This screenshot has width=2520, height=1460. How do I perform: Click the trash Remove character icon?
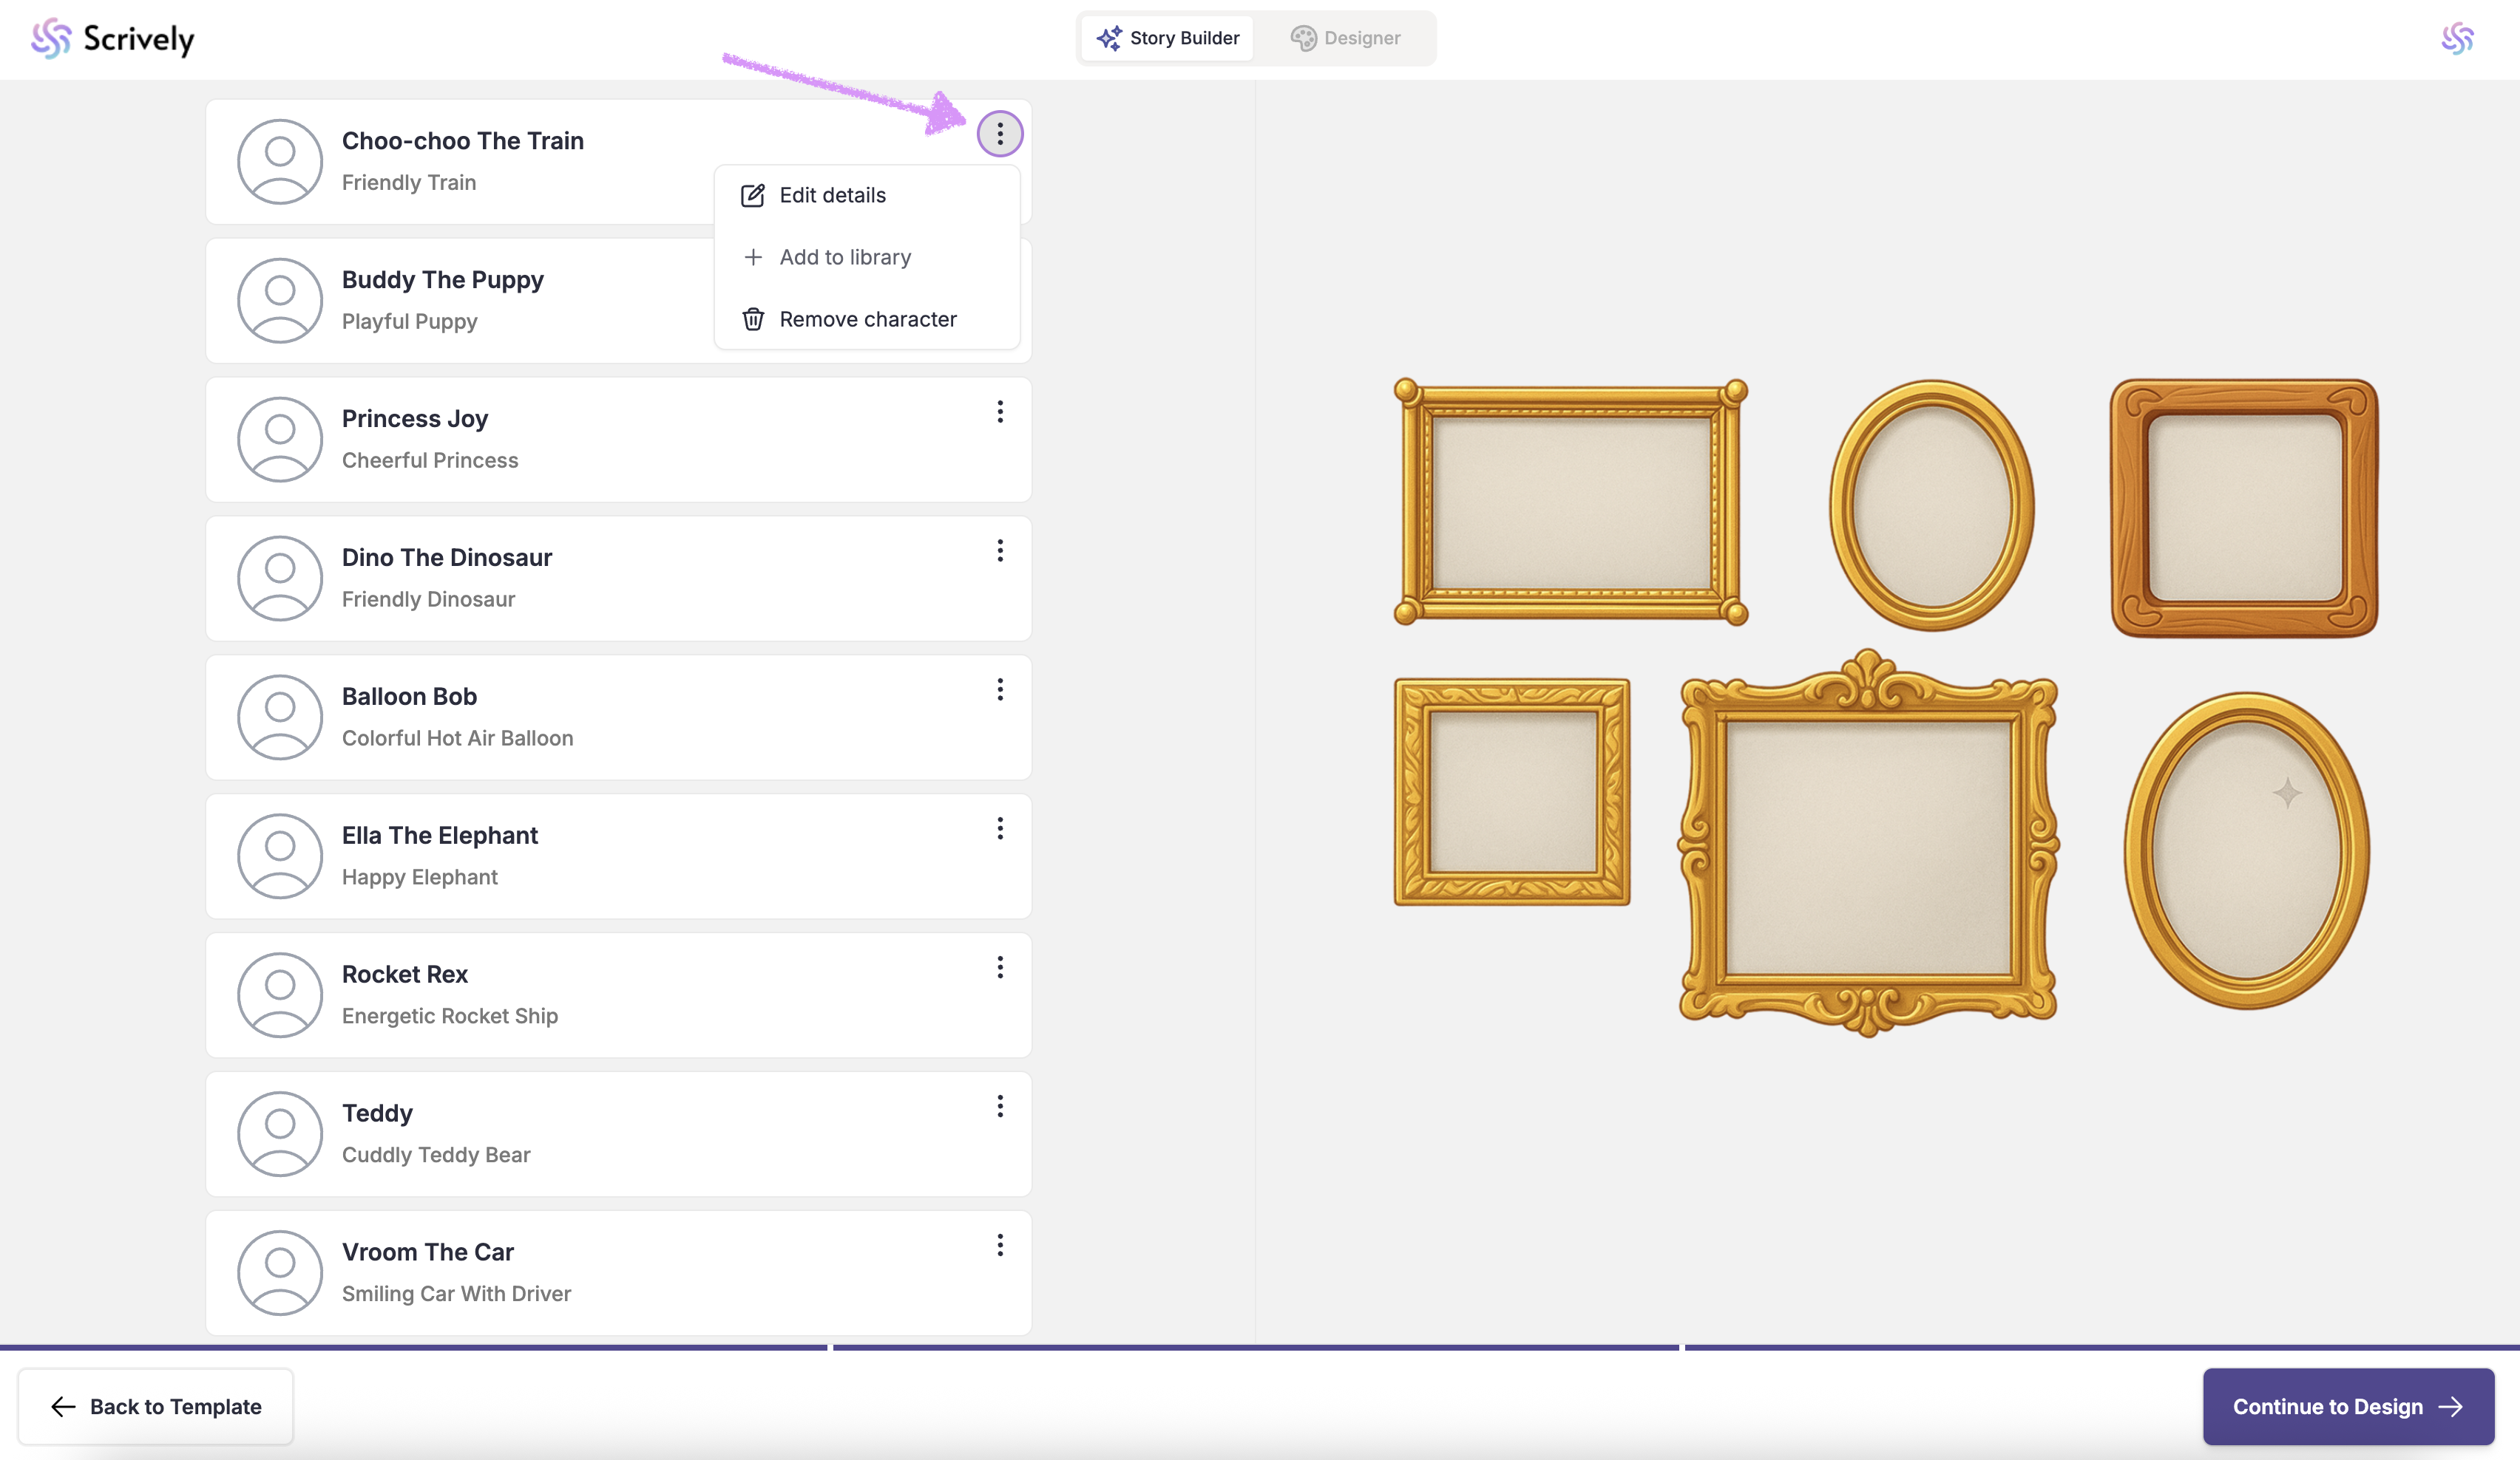pos(753,320)
